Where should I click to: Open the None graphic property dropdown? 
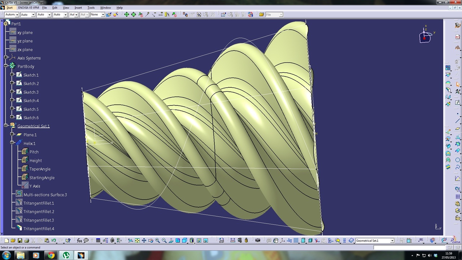coord(103,14)
